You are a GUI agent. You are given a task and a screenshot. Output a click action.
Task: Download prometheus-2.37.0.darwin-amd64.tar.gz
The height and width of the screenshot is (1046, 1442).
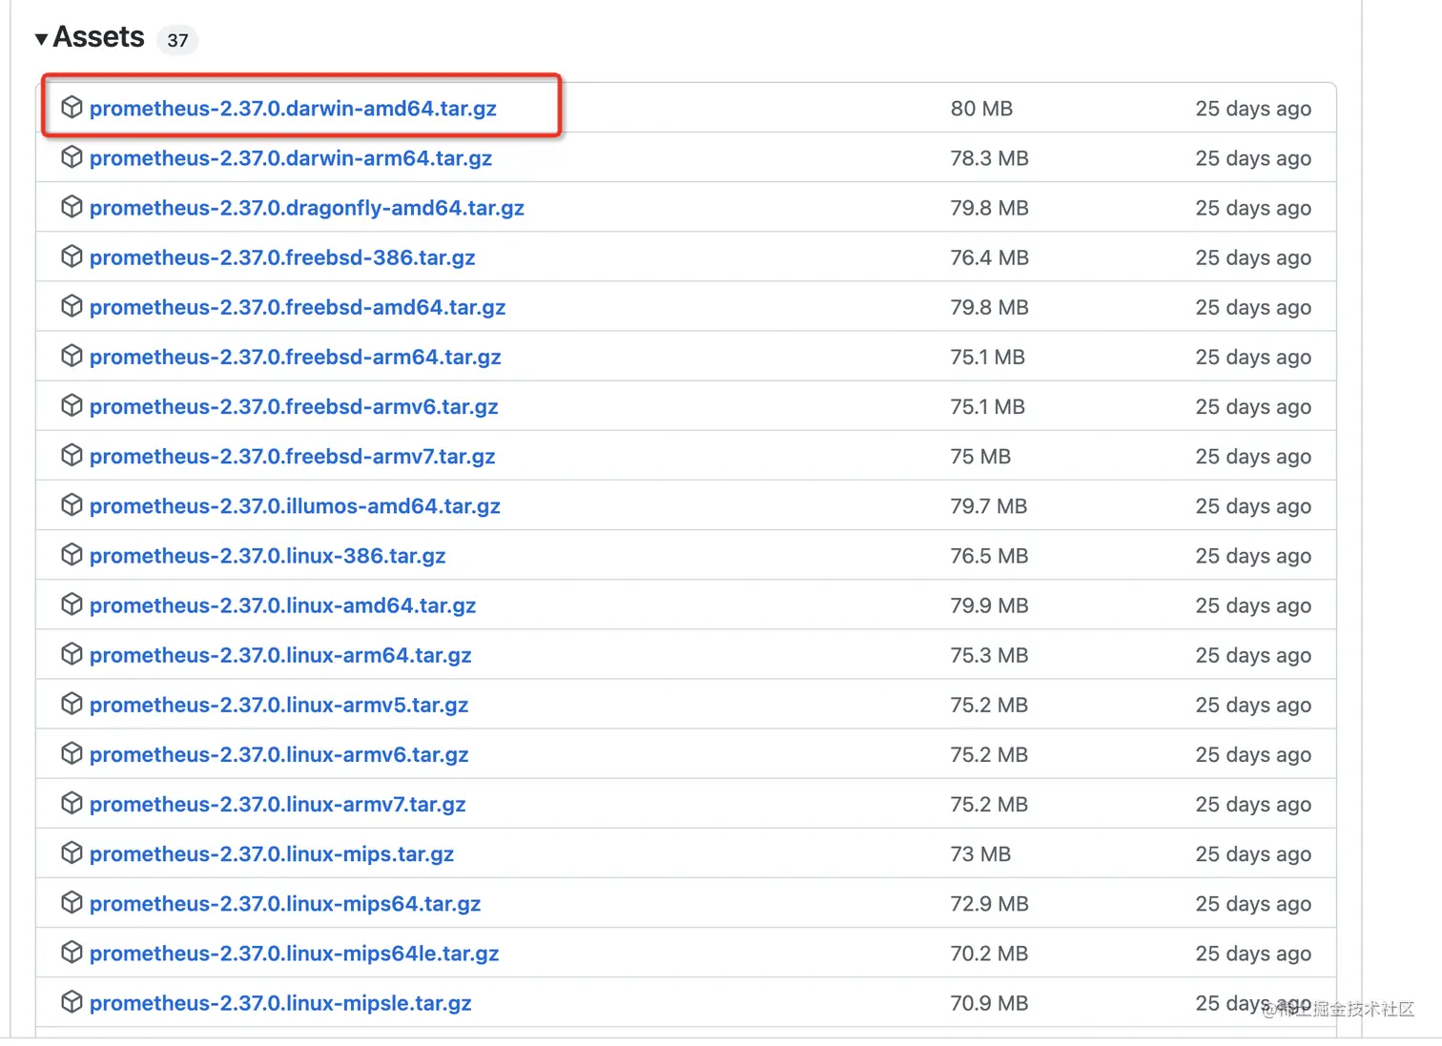click(293, 109)
